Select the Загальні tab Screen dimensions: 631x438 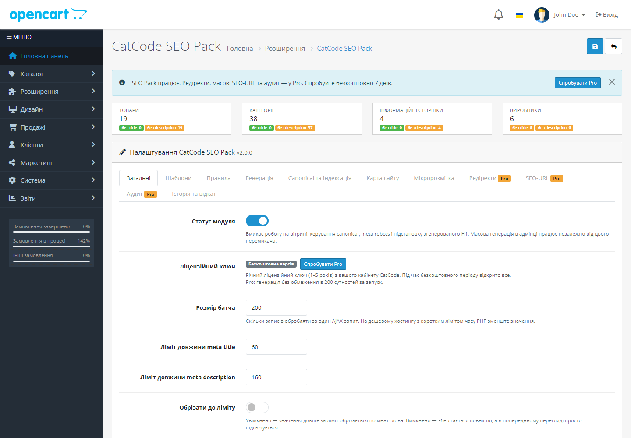coord(138,178)
